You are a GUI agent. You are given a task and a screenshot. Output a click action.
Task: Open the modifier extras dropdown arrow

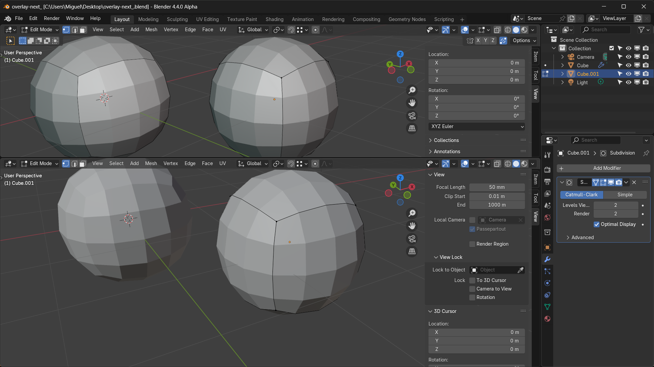coord(626,182)
